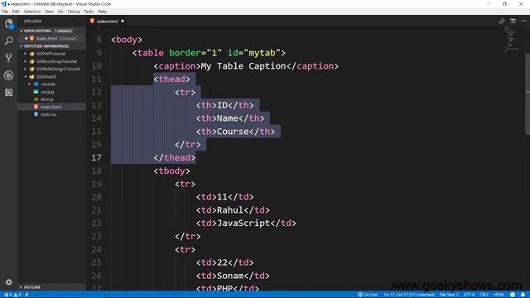This screenshot has width=530, height=298.
Task: Click the VS Code logo in title bar
Action: point(3,3)
